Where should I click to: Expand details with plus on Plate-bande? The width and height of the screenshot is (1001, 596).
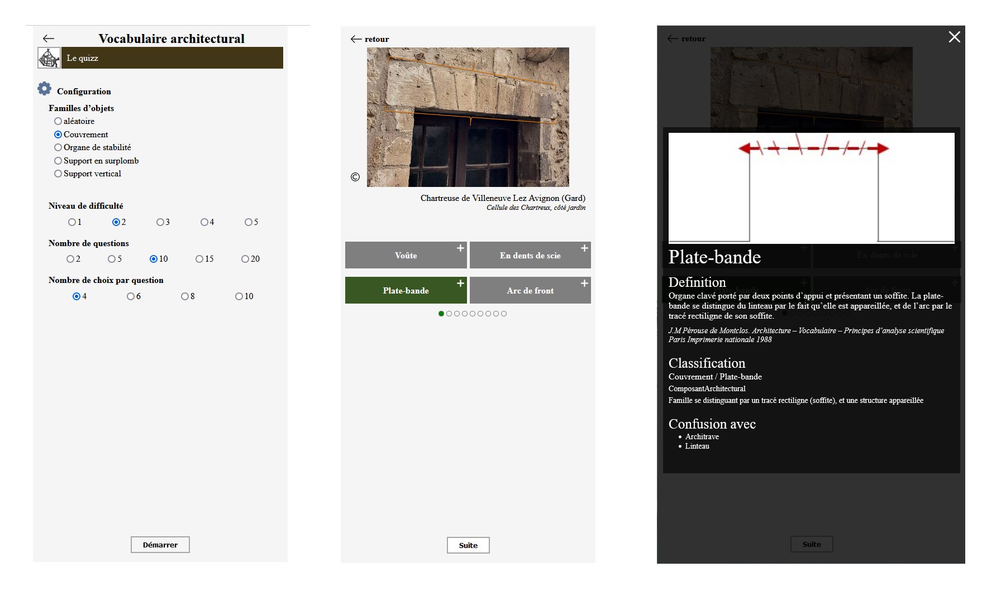coord(460,283)
